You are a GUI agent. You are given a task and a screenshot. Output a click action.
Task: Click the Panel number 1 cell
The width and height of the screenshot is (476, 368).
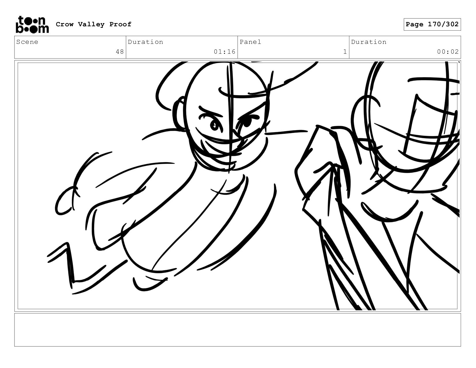click(293, 47)
